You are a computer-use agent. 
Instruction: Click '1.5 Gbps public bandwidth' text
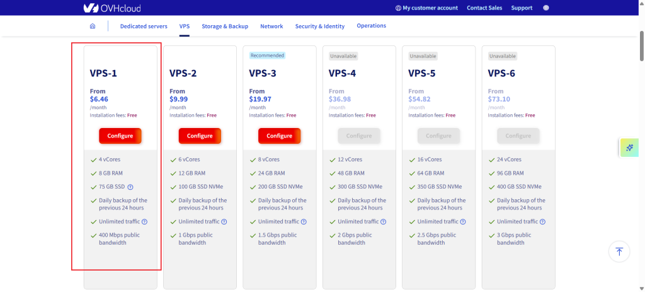[278, 239]
